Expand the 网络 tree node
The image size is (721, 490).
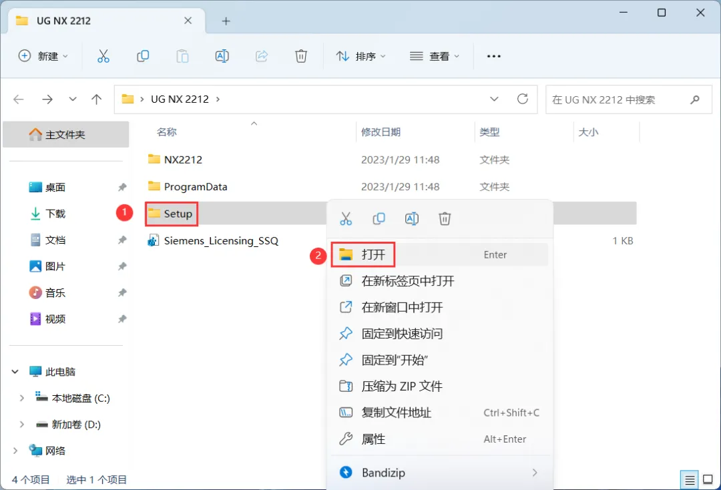(15, 451)
